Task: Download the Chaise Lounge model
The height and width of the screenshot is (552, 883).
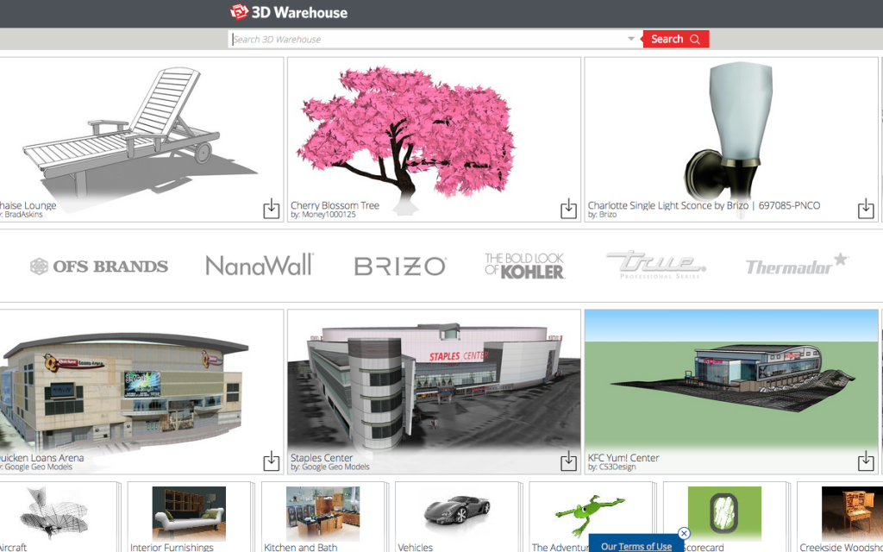Action: tap(272, 209)
